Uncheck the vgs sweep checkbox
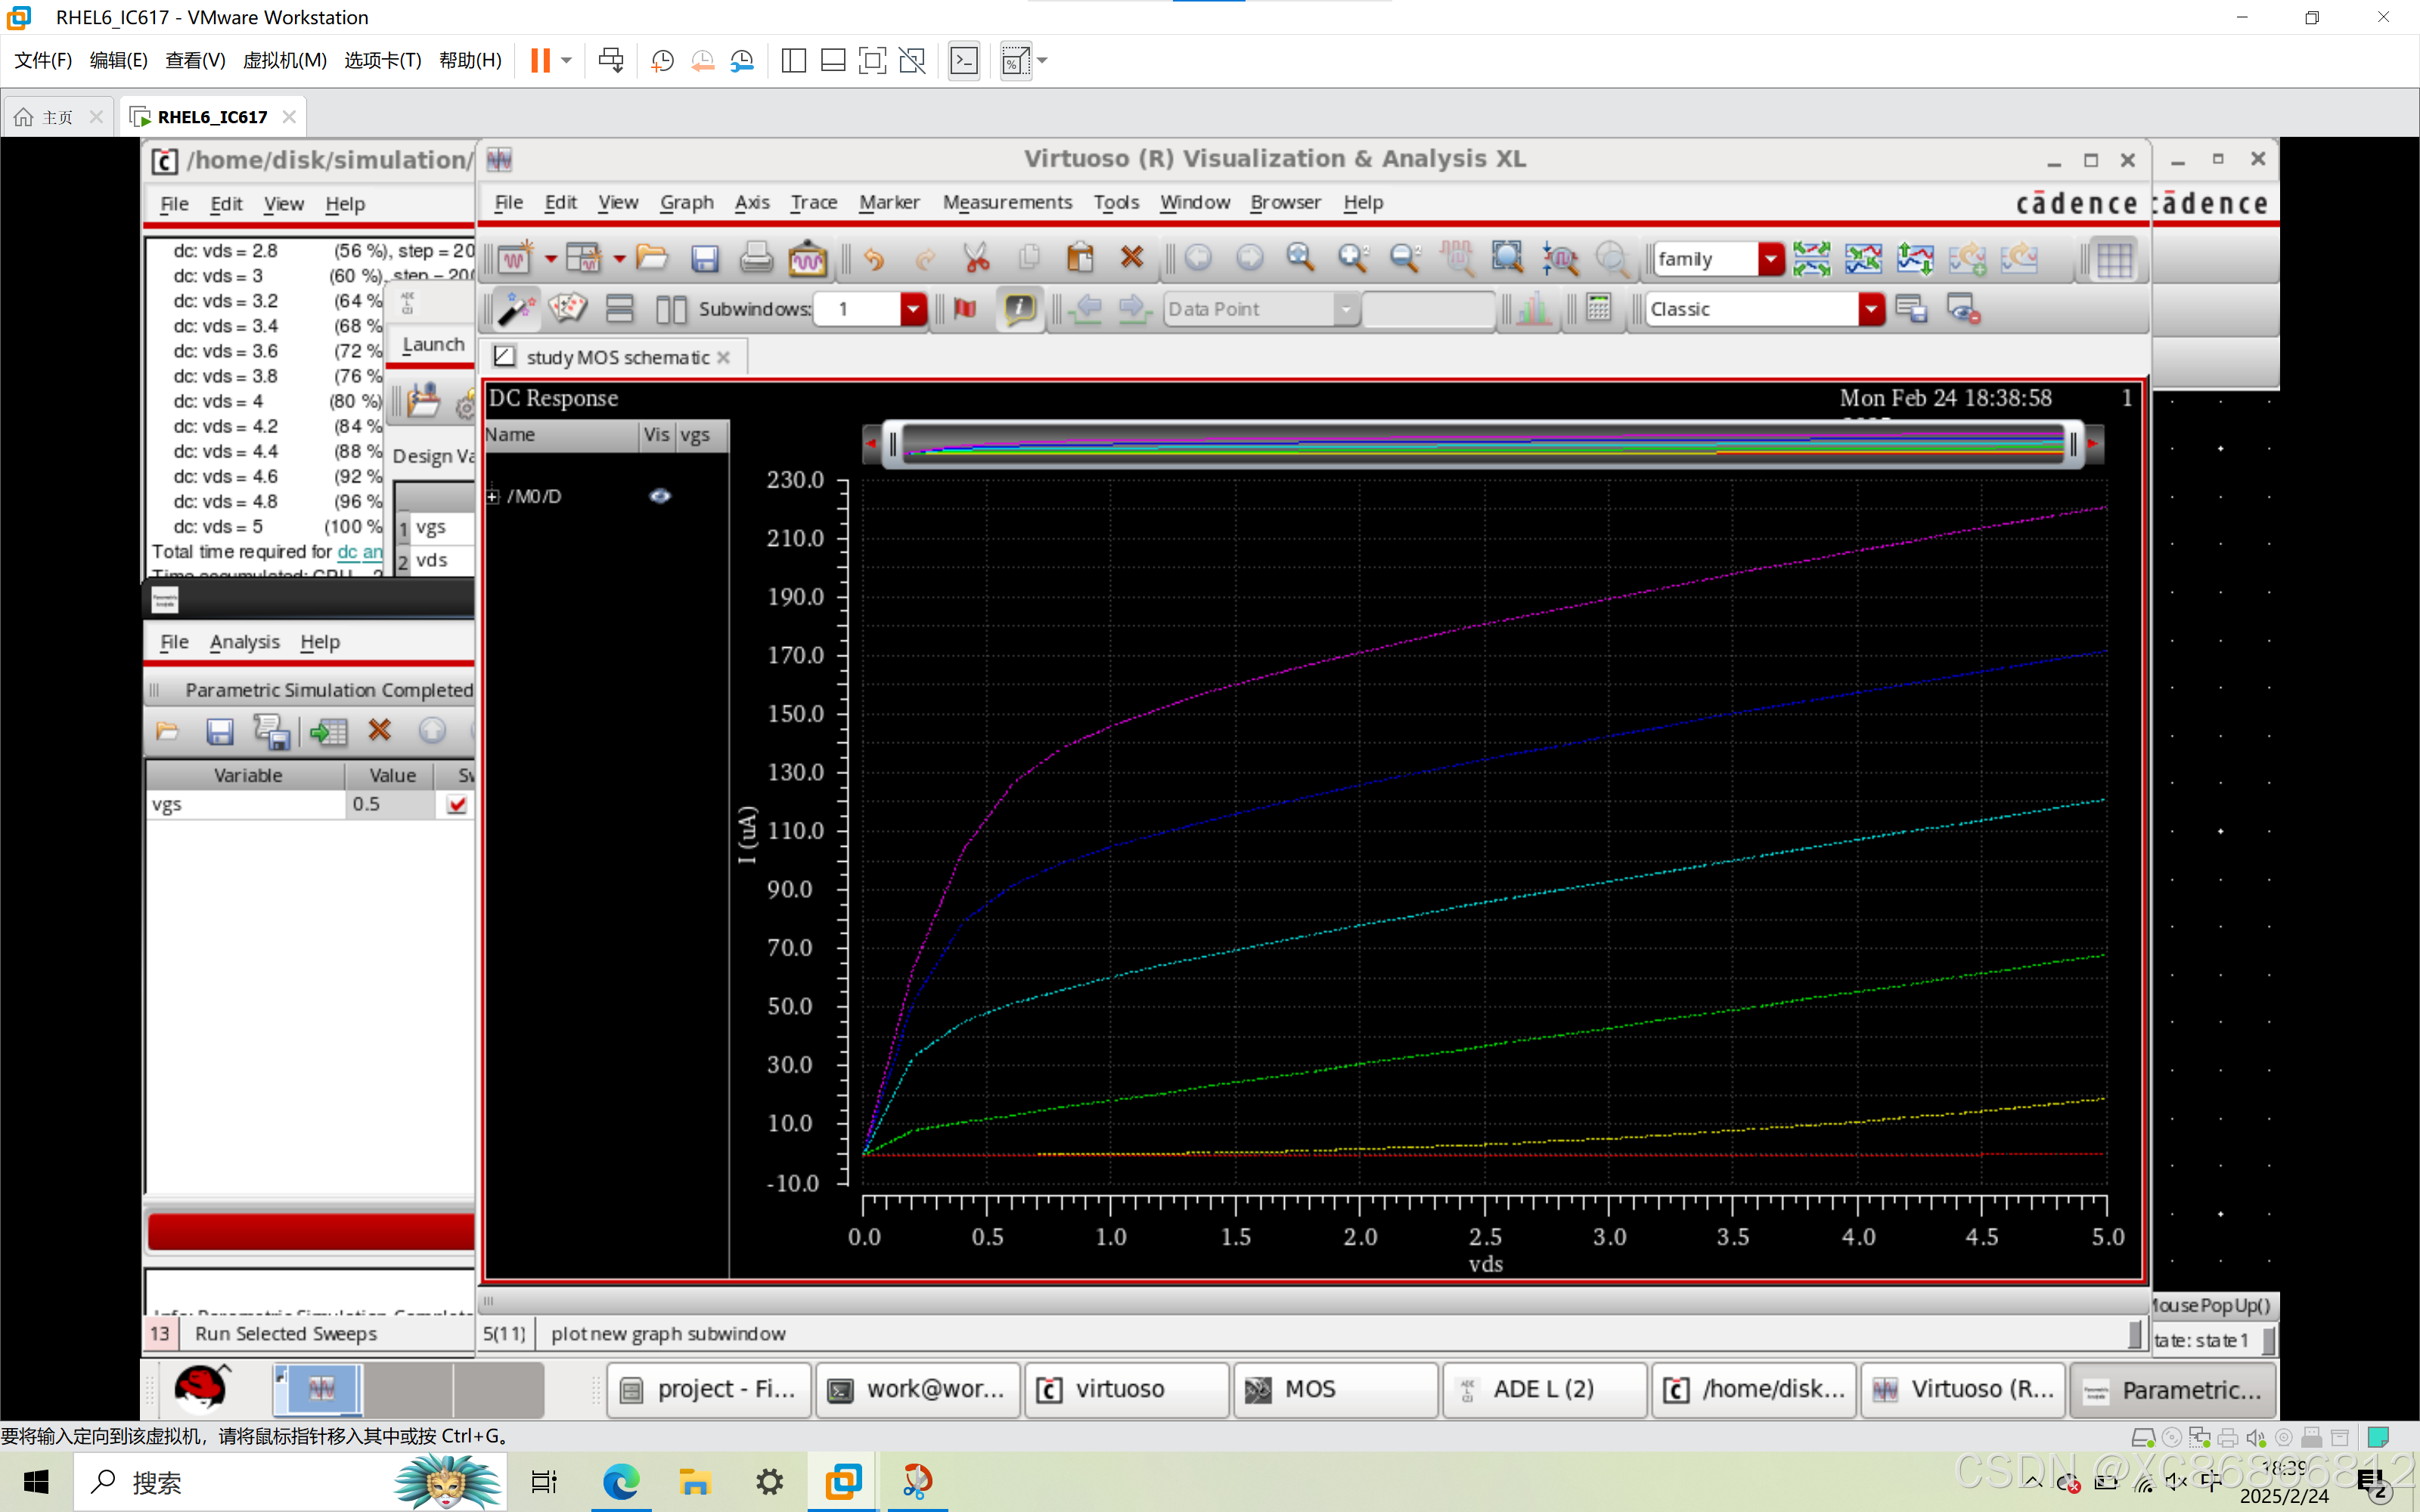Screen dimensions: 2420x1512 click(457, 805)
